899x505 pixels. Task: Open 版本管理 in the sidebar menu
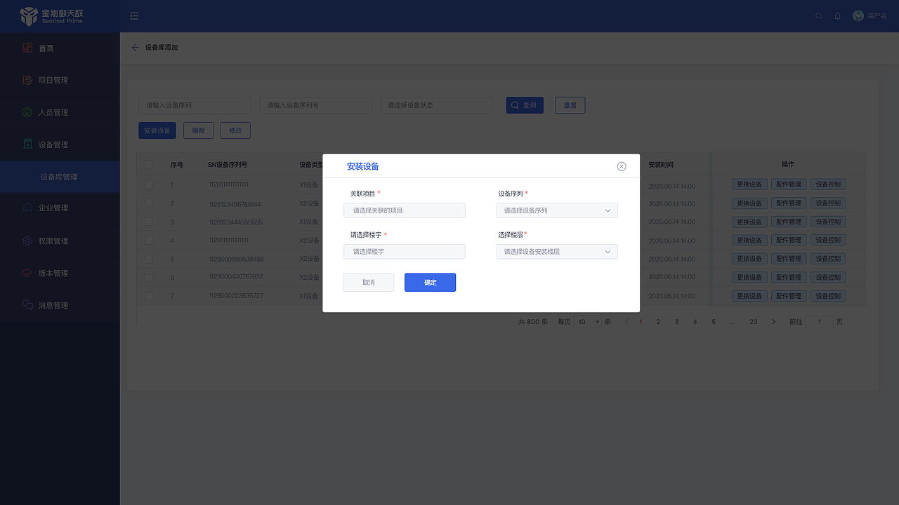point(60,273)
